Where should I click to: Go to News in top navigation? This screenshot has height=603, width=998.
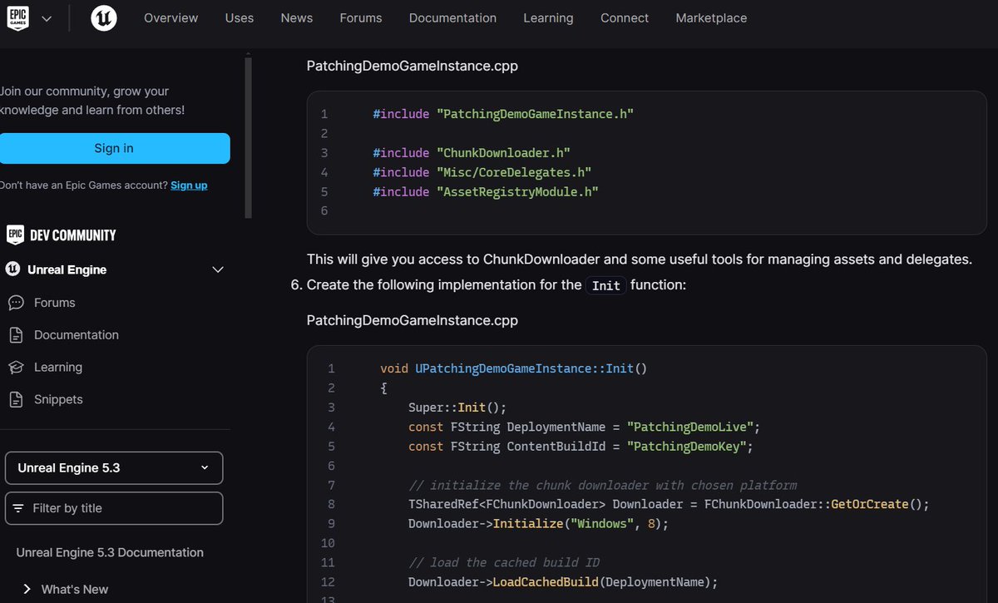[x=297, y=18]
